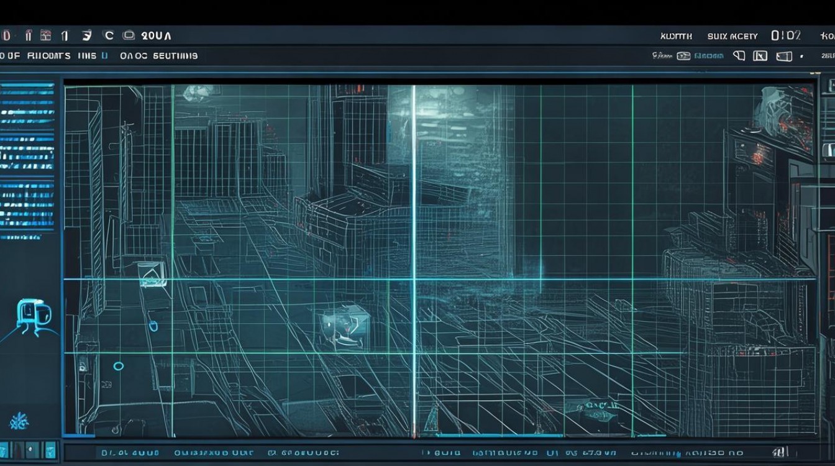The height and width of the screenshot is (466, 835).
Task: Click the C-shaped icon in the top toolbar
Action: point(108,35)
